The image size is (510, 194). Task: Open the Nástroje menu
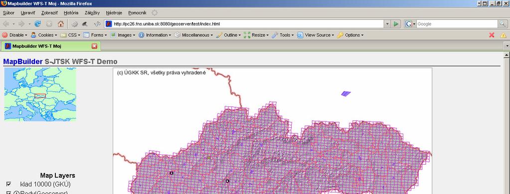click(x=114, y=13)
